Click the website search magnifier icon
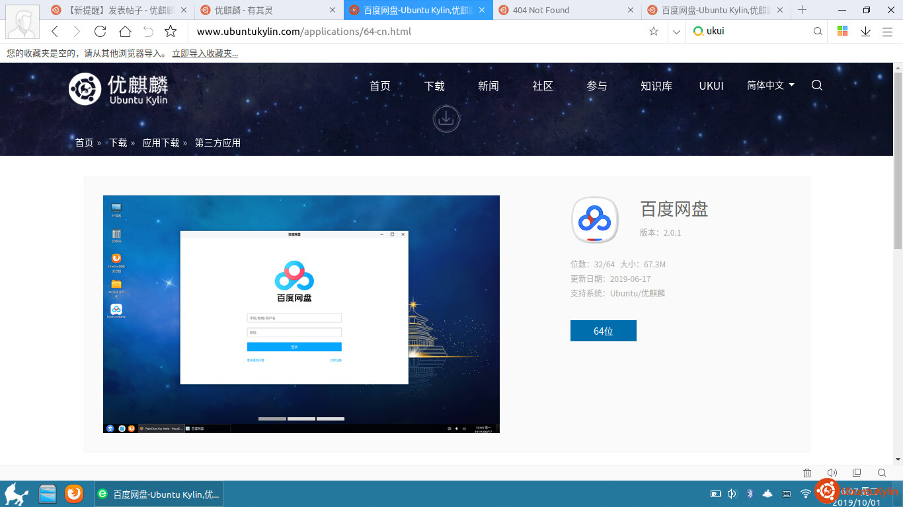903x507 pixels. point(817,85)
